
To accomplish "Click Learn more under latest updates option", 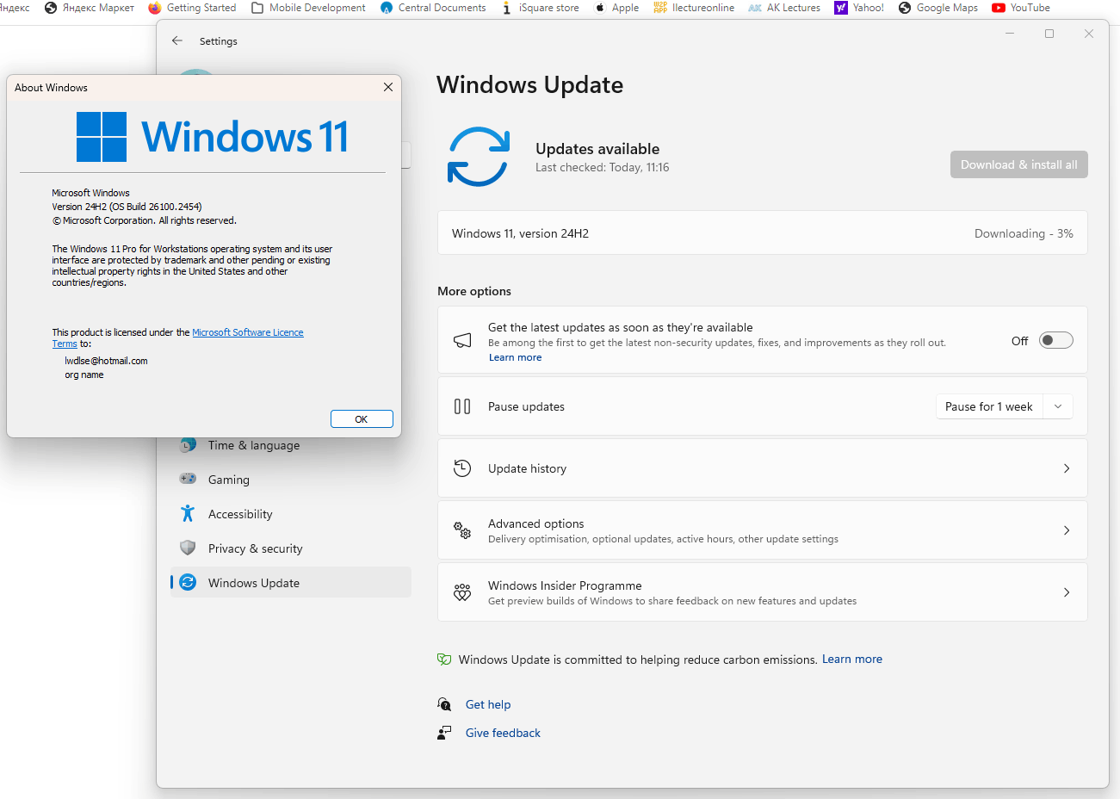I will point(516,357).
